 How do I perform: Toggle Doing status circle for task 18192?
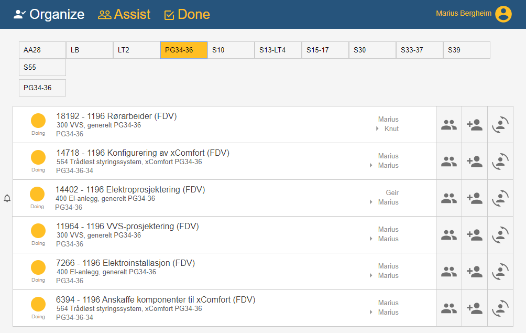tap(38, 121)
